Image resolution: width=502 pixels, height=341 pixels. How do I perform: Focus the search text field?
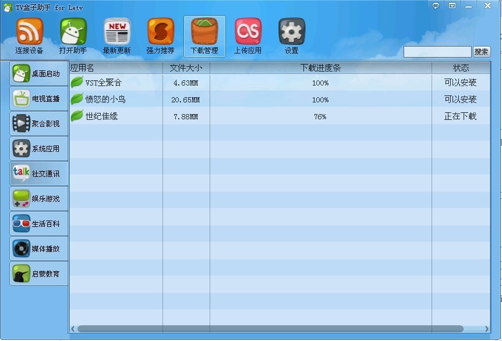pos(437,52)
